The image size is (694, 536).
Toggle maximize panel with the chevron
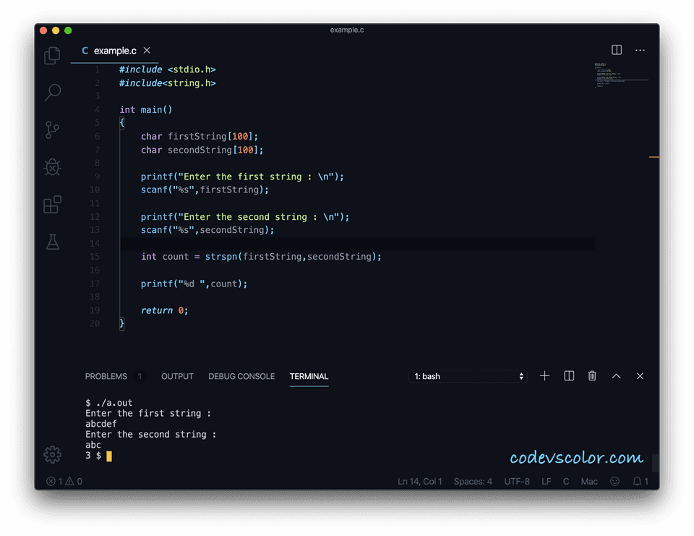(x=616, y=376)
